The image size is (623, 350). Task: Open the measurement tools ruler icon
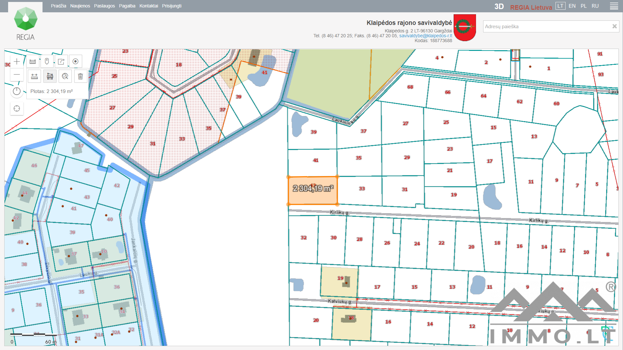coord(33,62)
